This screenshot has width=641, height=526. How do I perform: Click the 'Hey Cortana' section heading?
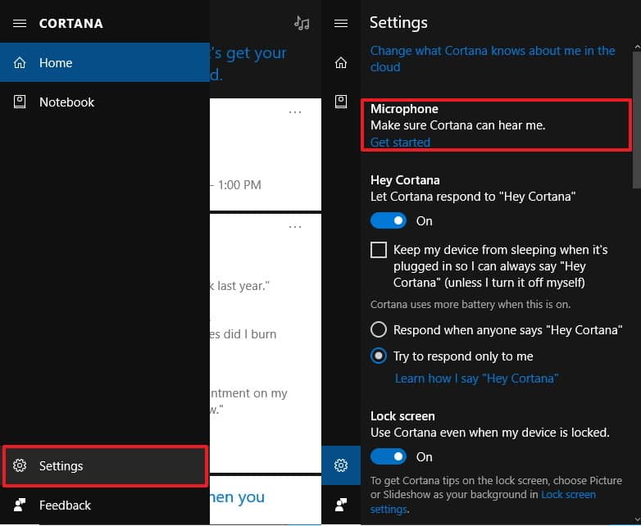pyautogui.click(x=405, y=180)
